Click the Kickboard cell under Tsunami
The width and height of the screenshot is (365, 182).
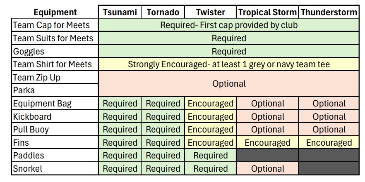pos(120,116)
